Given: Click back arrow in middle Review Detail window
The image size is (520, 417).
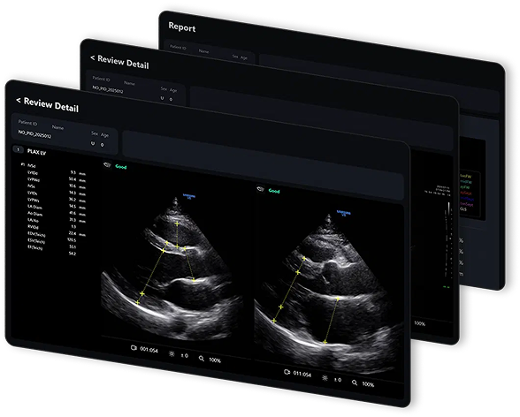Looking at the screenshot, I should 93,58.
